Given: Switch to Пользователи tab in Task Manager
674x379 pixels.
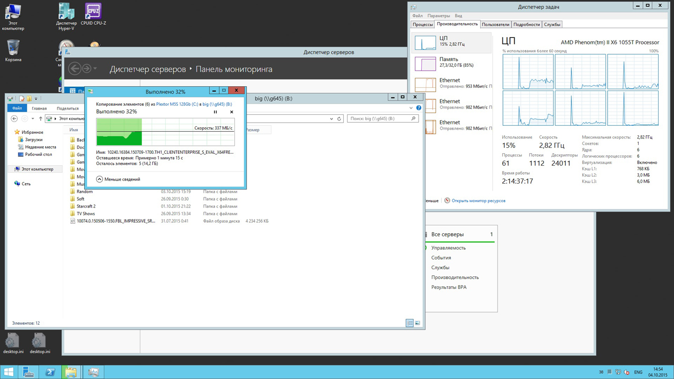Looking at the screenshot, I should point(495,24).
